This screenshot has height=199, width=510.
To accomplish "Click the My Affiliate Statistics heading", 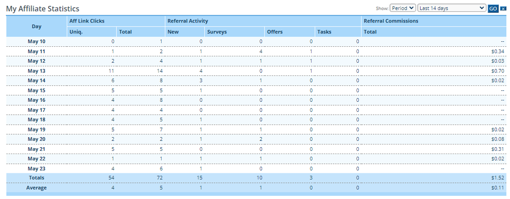I will tap(43, 9).
